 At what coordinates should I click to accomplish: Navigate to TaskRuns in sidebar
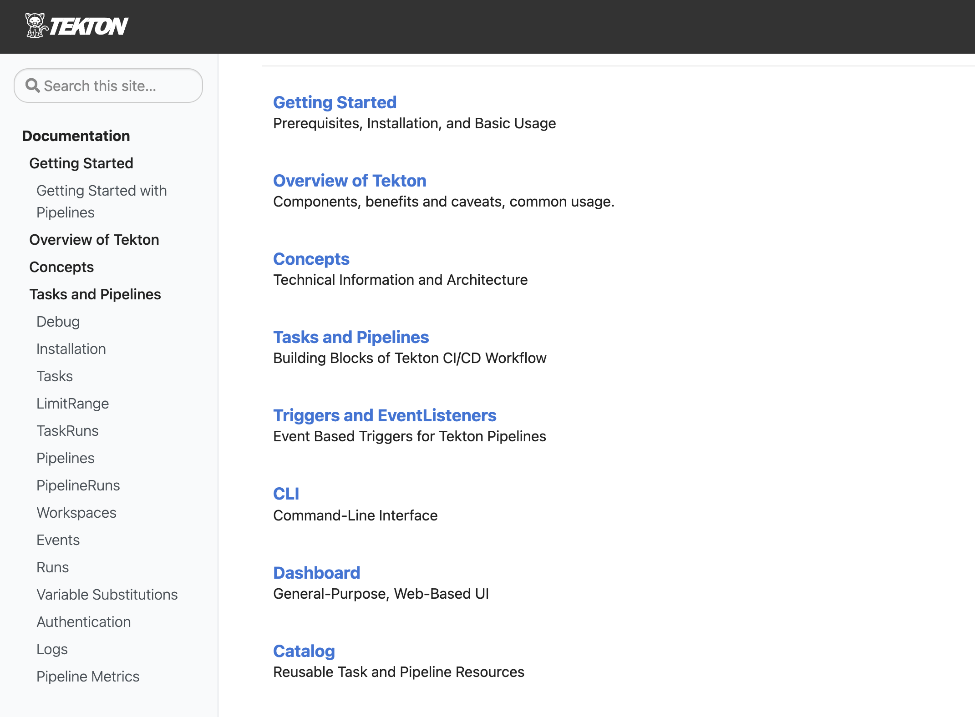tap(67, 431)
